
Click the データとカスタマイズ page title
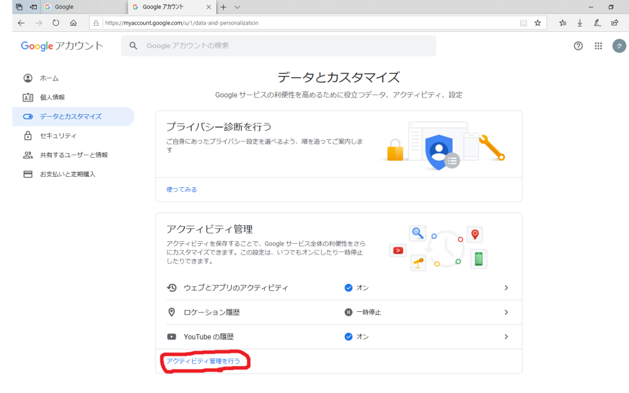point(338,77)
